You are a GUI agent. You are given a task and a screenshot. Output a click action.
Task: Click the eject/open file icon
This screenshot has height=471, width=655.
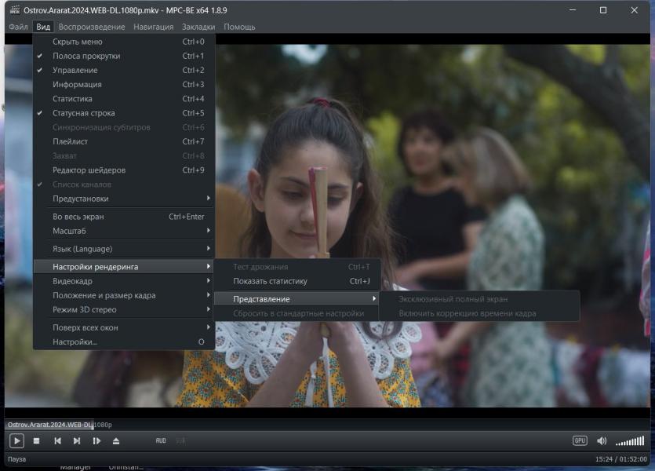click(116, 441)
